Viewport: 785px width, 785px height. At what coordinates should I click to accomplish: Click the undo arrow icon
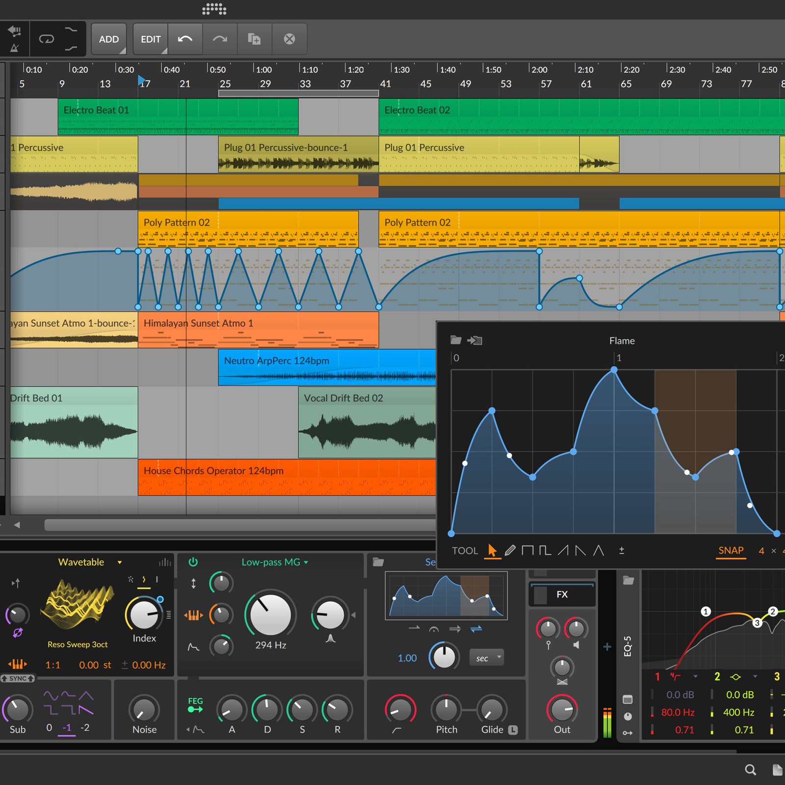(x=185, y=39)
